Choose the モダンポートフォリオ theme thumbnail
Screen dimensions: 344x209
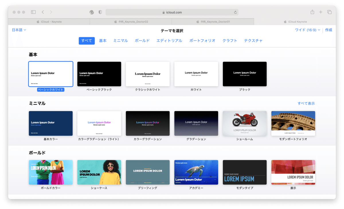pos(293,123)
